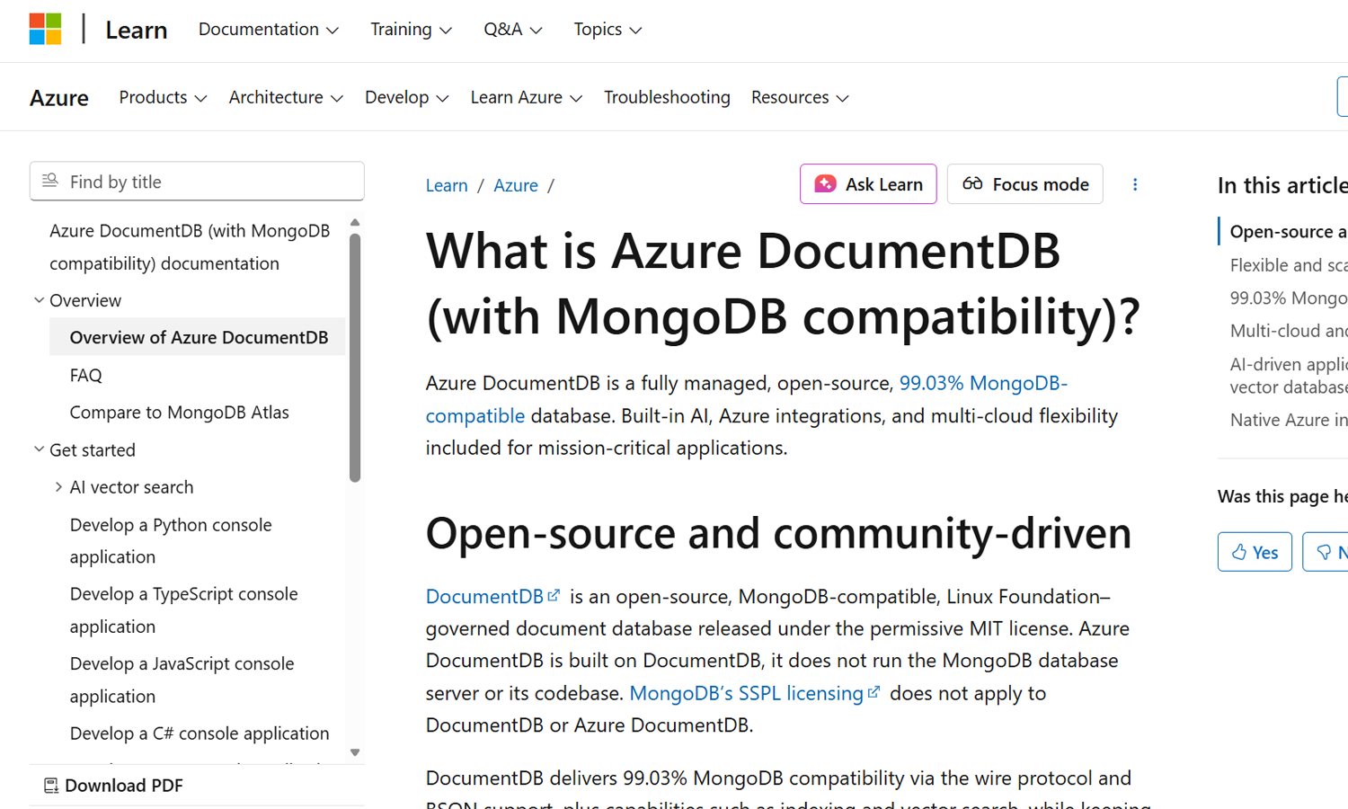Open the Documentation dropdown menu
This screenshot has width=1348, height=809.
pos(268,30)
